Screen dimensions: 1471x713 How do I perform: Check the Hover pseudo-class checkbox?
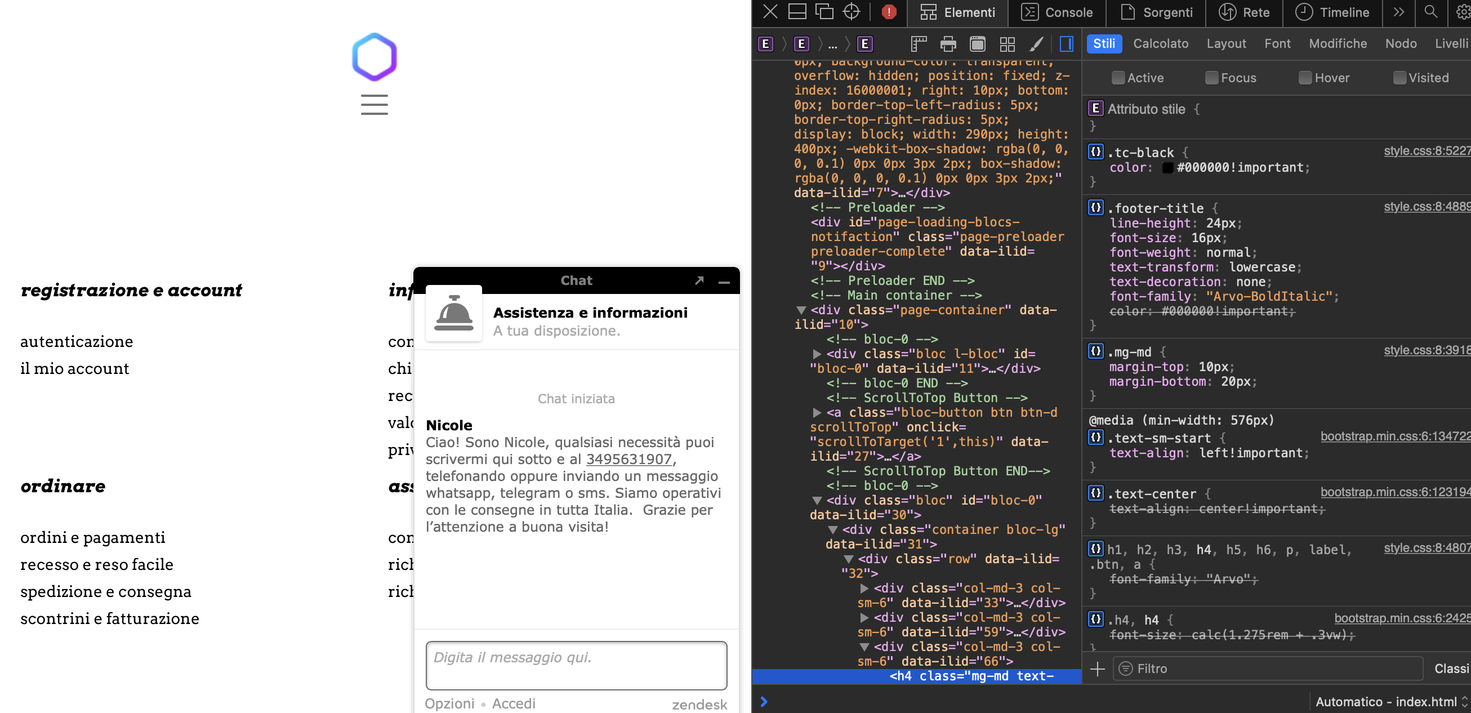[x=1305, y=78]
